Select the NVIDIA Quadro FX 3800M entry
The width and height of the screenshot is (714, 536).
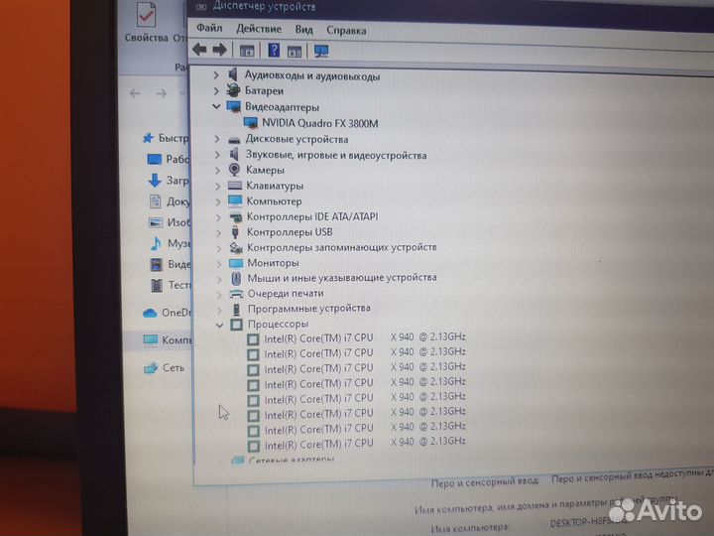point(319,123)
